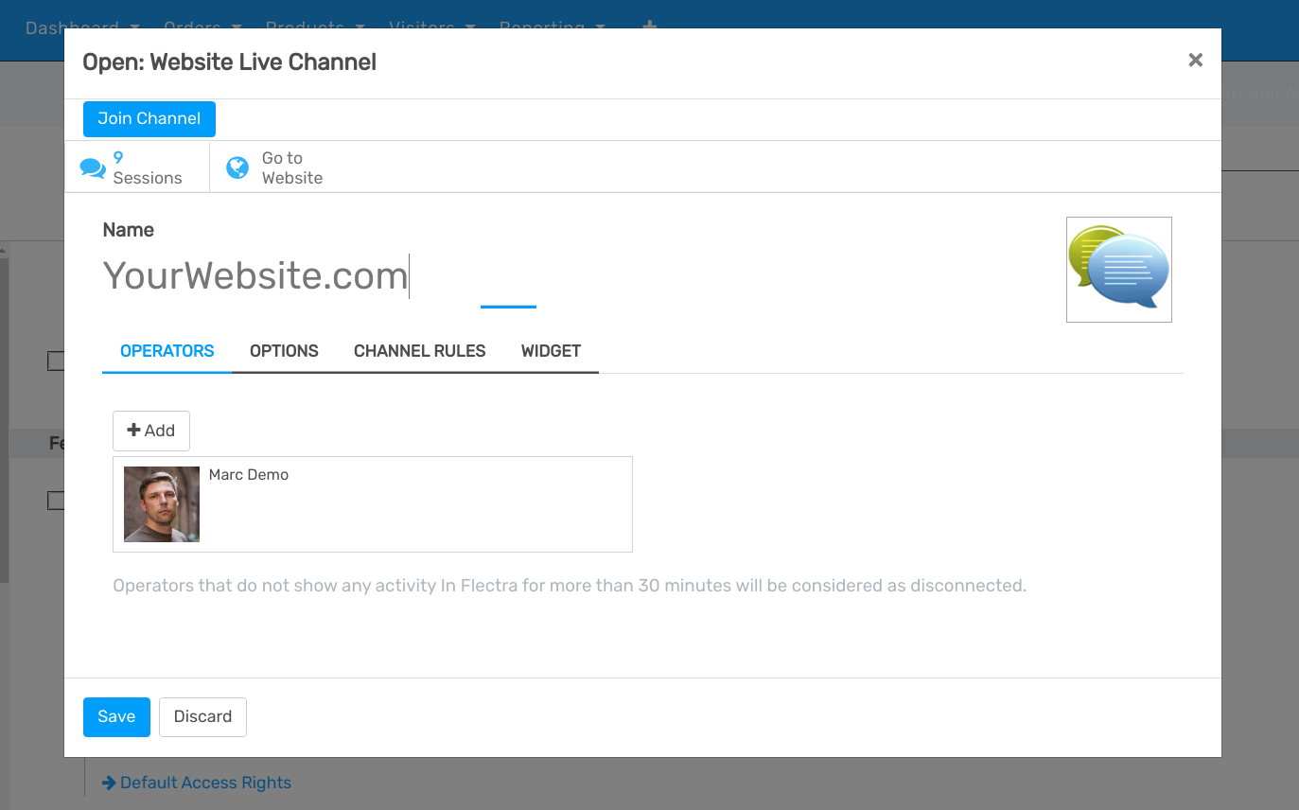This screenshot has height=810, width=1299.
Task: Click the YourWebsite.com name field
Action: [255, 275]
